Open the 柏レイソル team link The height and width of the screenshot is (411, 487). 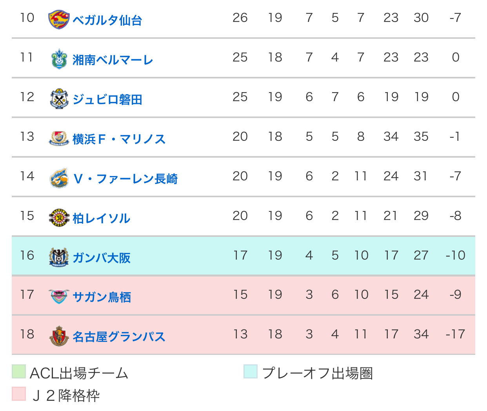click(x=102, y=218)
